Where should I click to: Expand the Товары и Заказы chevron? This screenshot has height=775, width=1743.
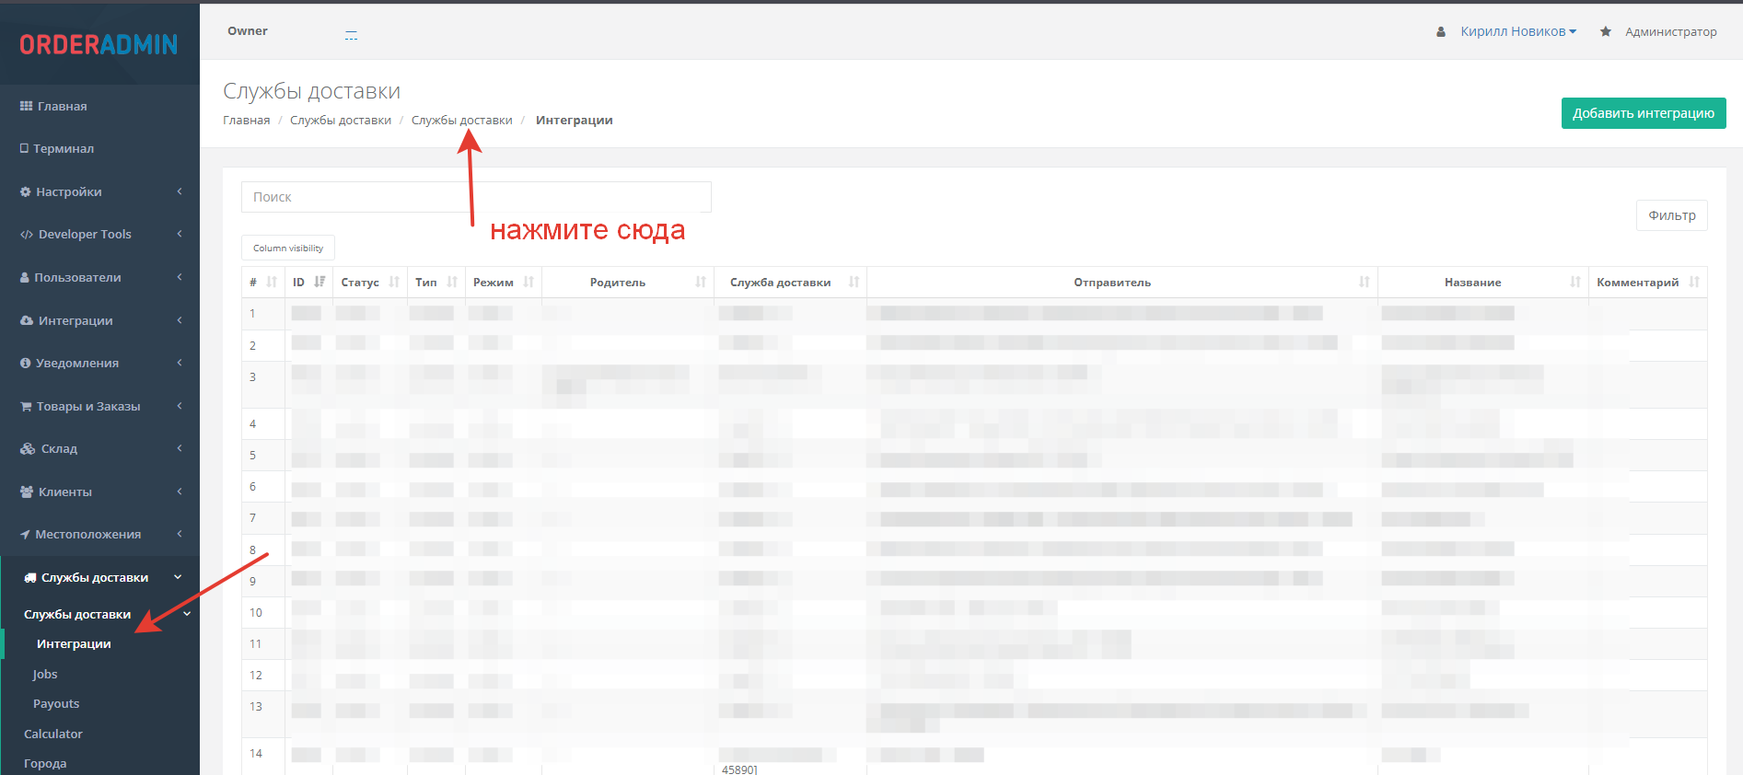[x=180, y=406]
